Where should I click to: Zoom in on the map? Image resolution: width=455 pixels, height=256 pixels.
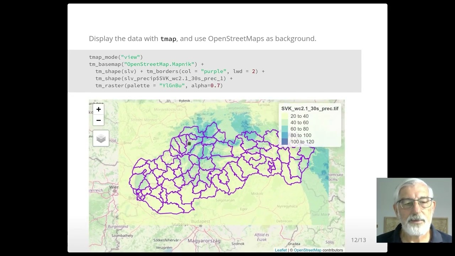pyautogui.click(x=98, y=109)
